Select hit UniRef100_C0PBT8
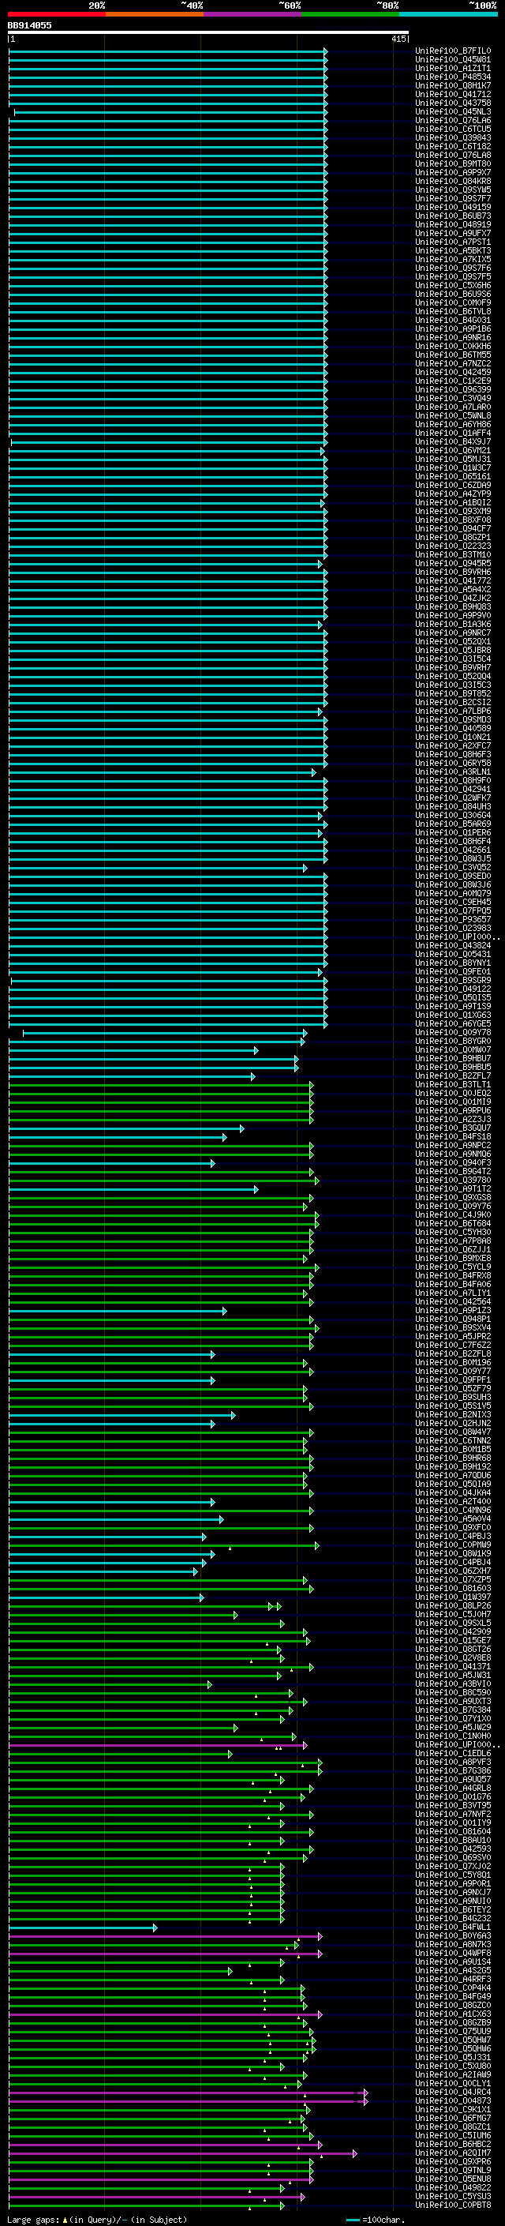This screenshot has width=505, height=2226. tap(452, 2205)
